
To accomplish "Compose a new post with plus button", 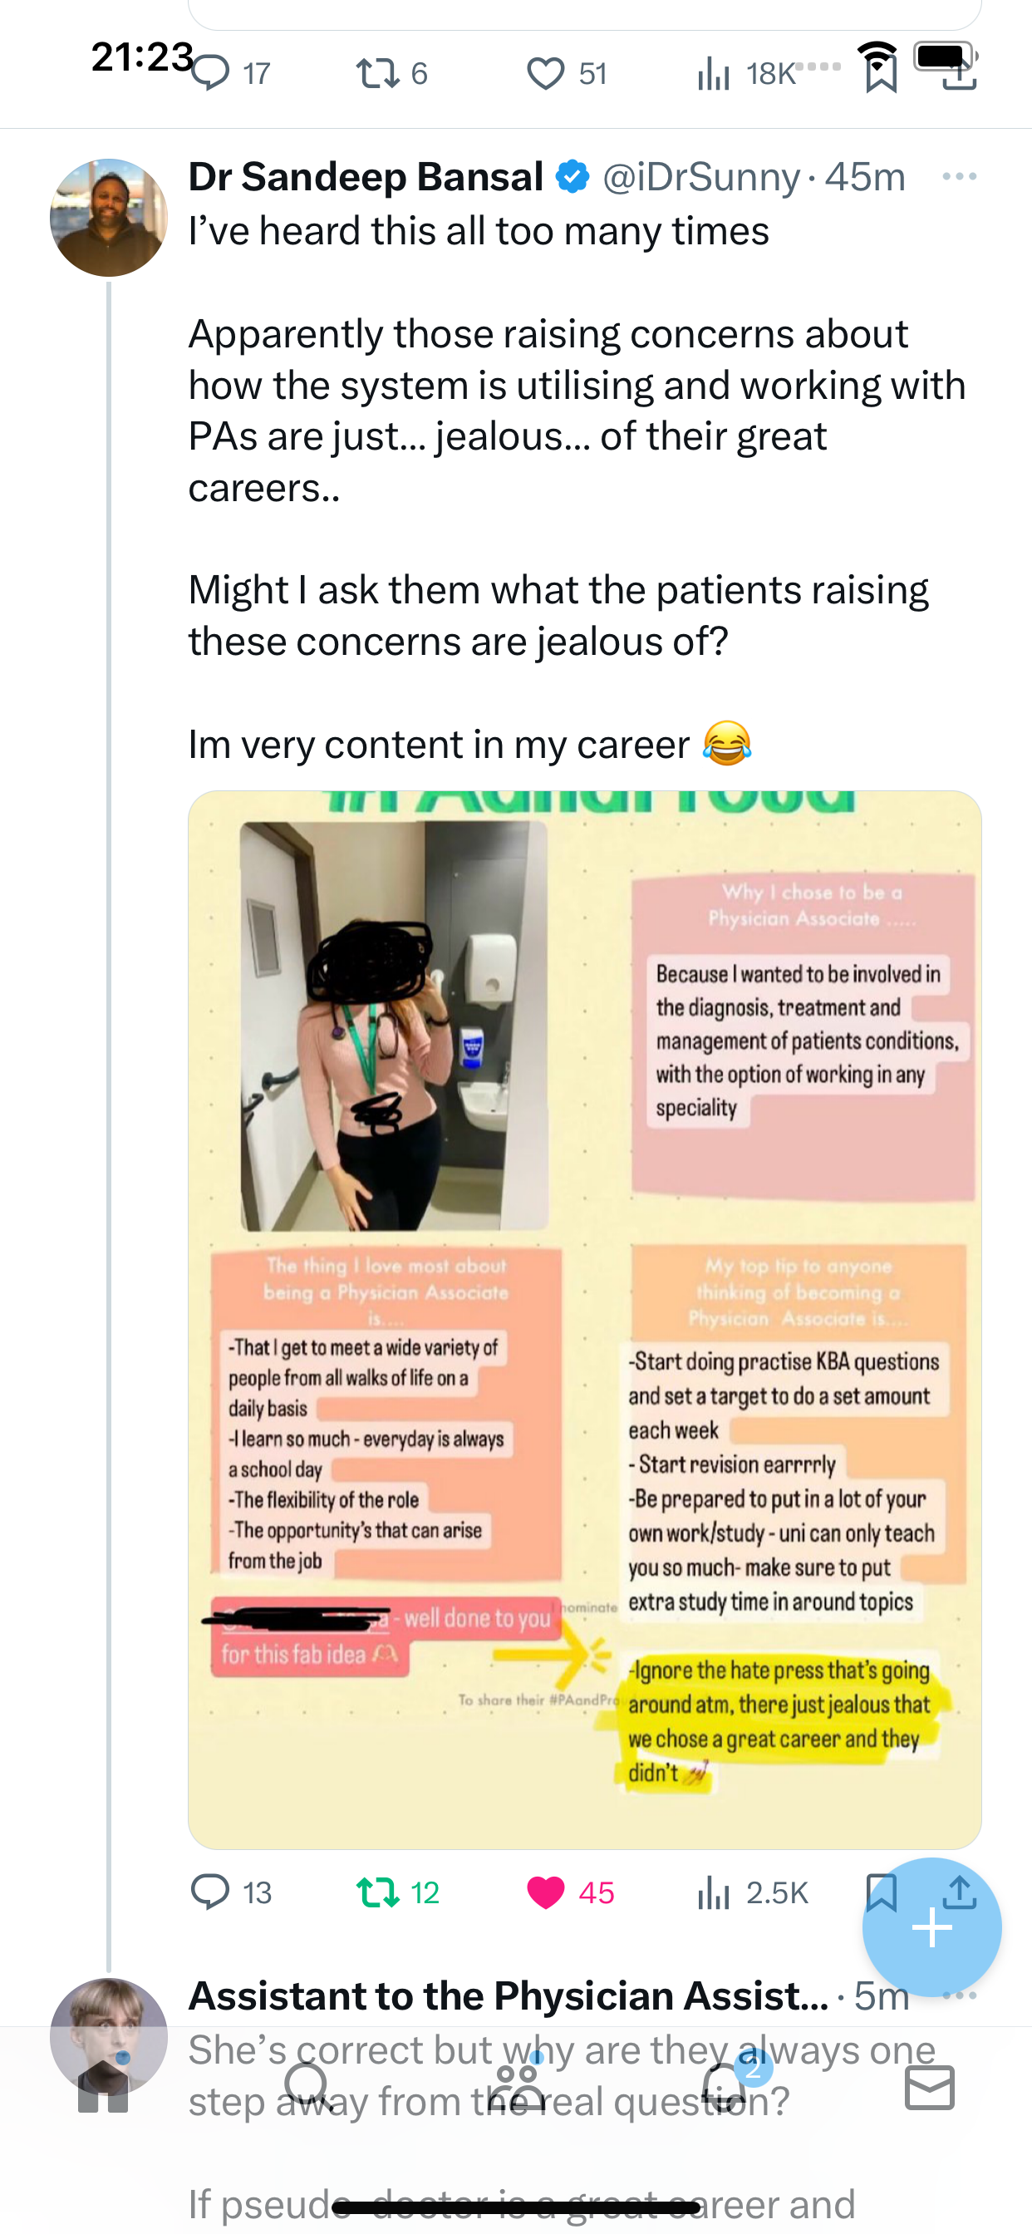I will (x=931, y=1927).
